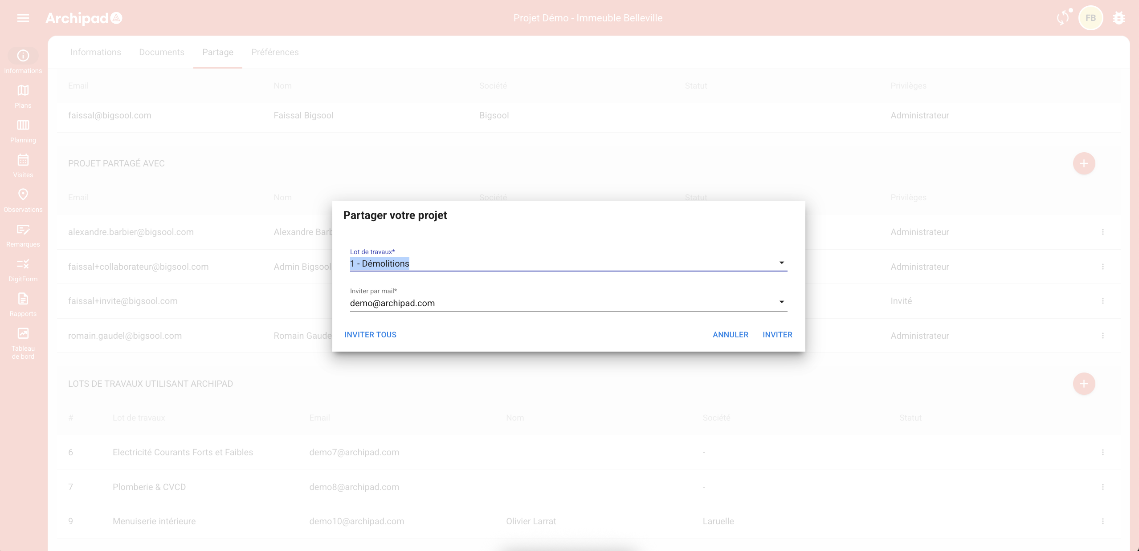Open the Visites calendar icon
The image size is (1139, 551).
pyautogui.click(x=23, y=160)
